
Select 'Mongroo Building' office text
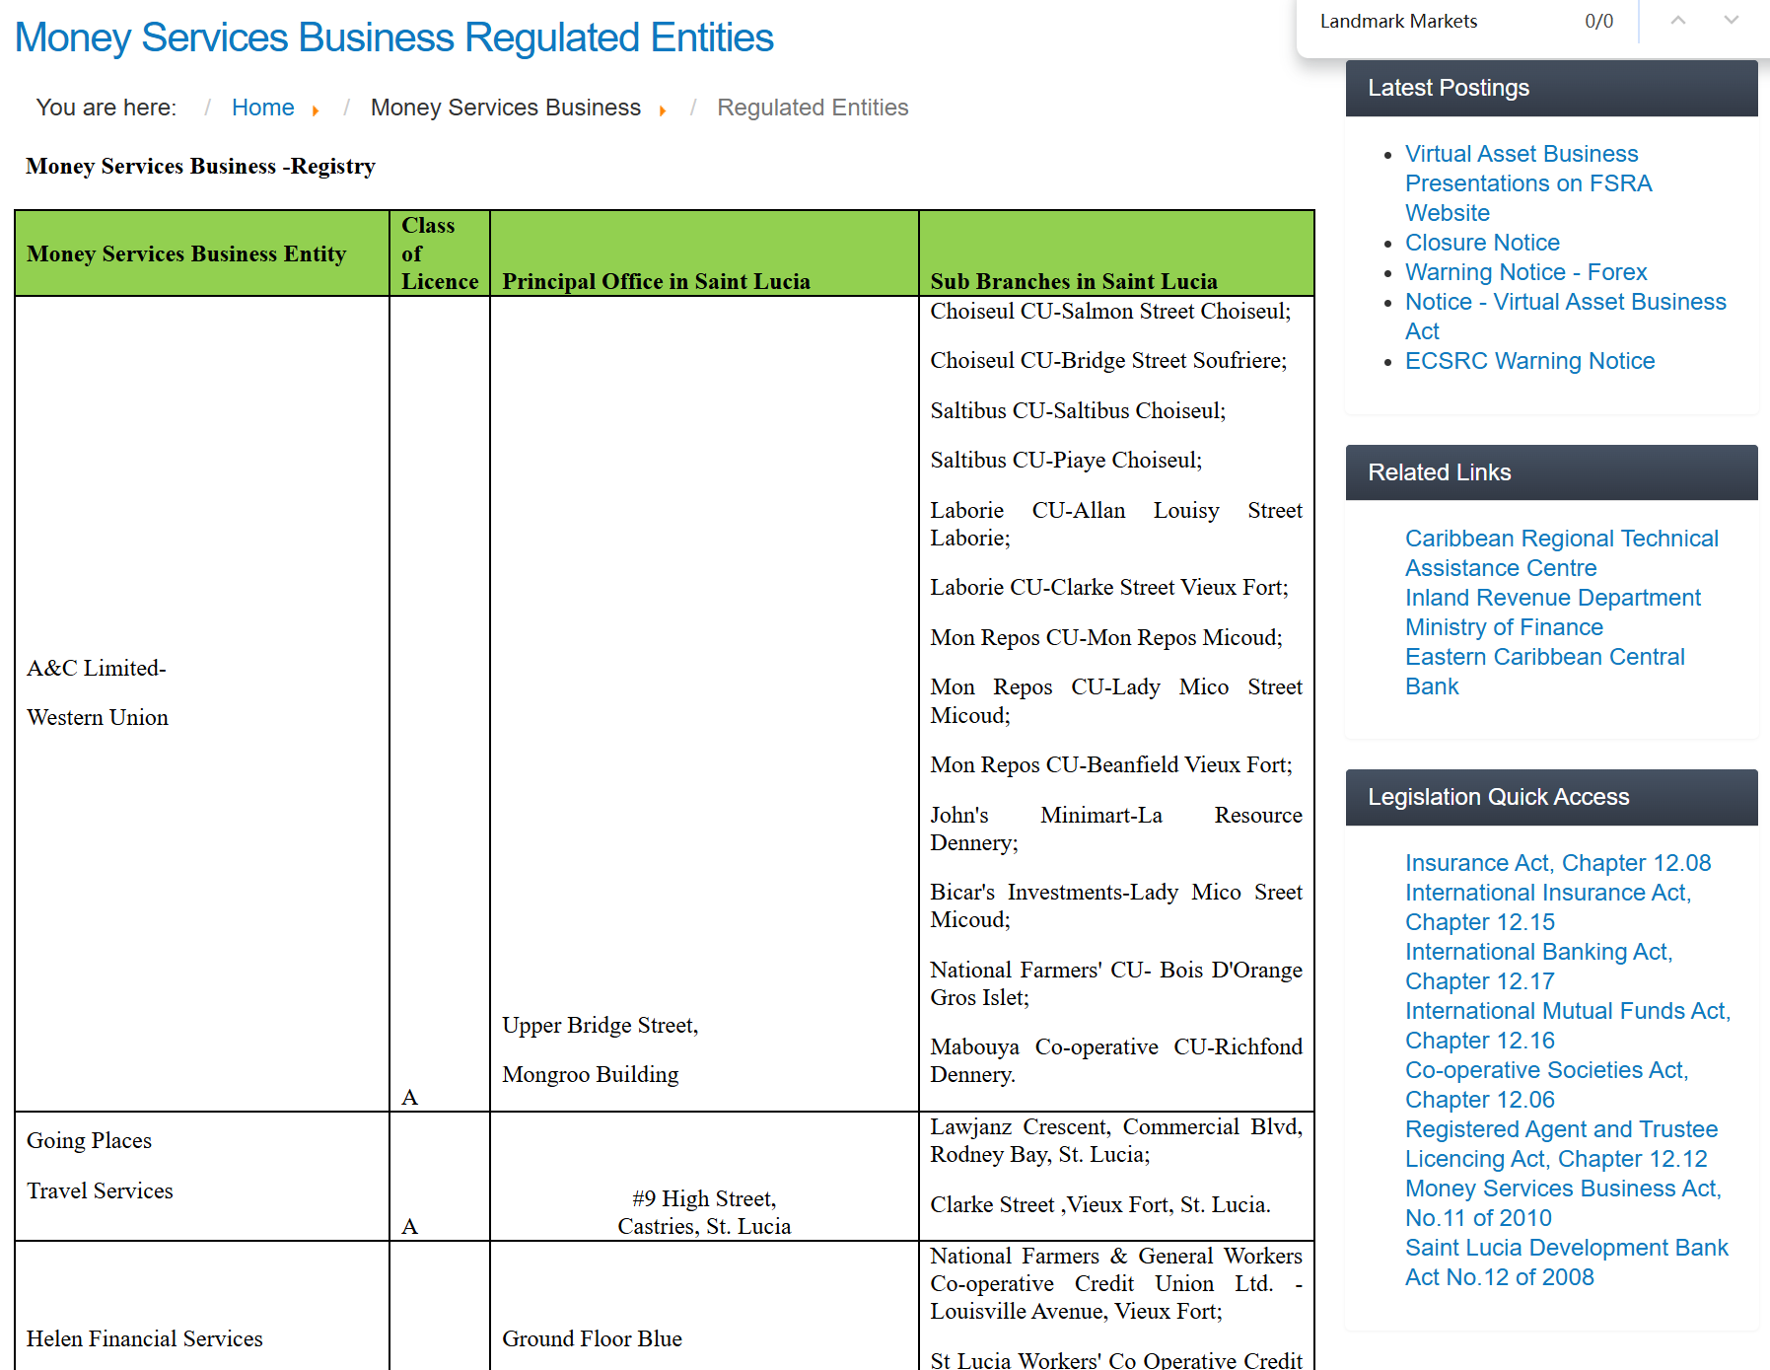pyautogui.click(x=590, y=1074)
